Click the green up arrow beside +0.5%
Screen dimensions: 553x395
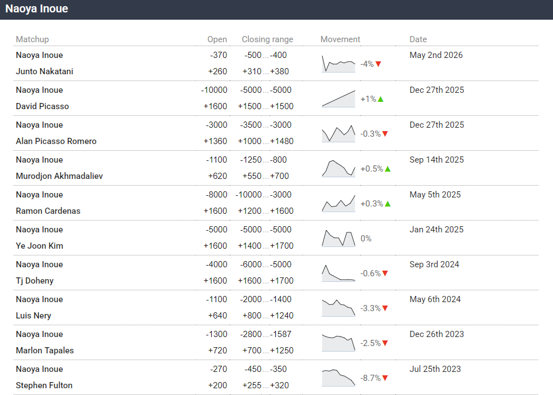click(x=387, y=169)
